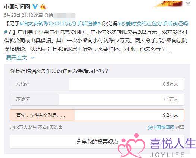Open the post options chevron at top right
Viewport: 196px width, 158px height.
188,4
